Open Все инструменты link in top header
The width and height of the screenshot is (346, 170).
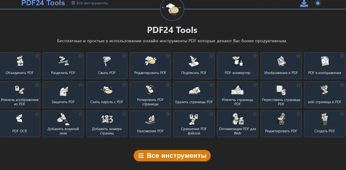90,3
